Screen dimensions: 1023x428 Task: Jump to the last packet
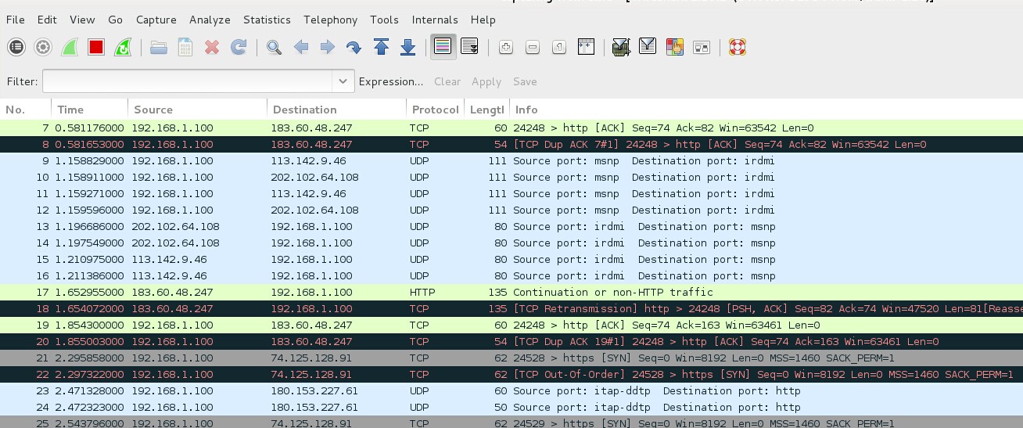[x=407, y=48]
